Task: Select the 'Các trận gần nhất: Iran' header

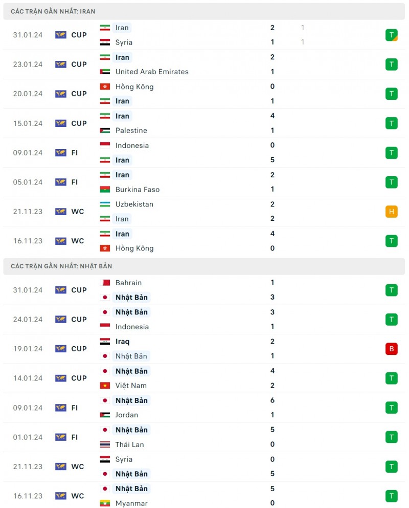Action: tap(53, 11)
